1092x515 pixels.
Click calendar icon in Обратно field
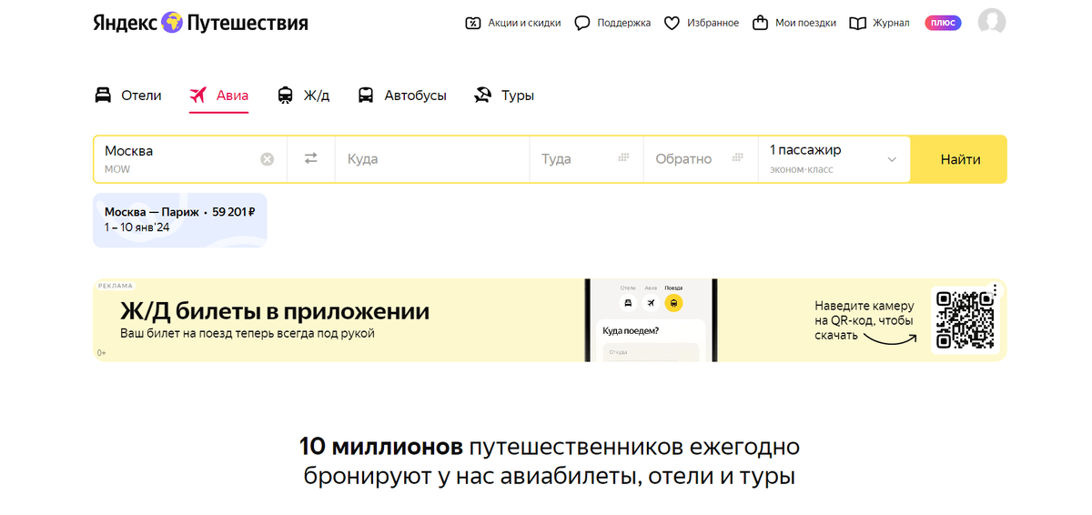point(738,157)
